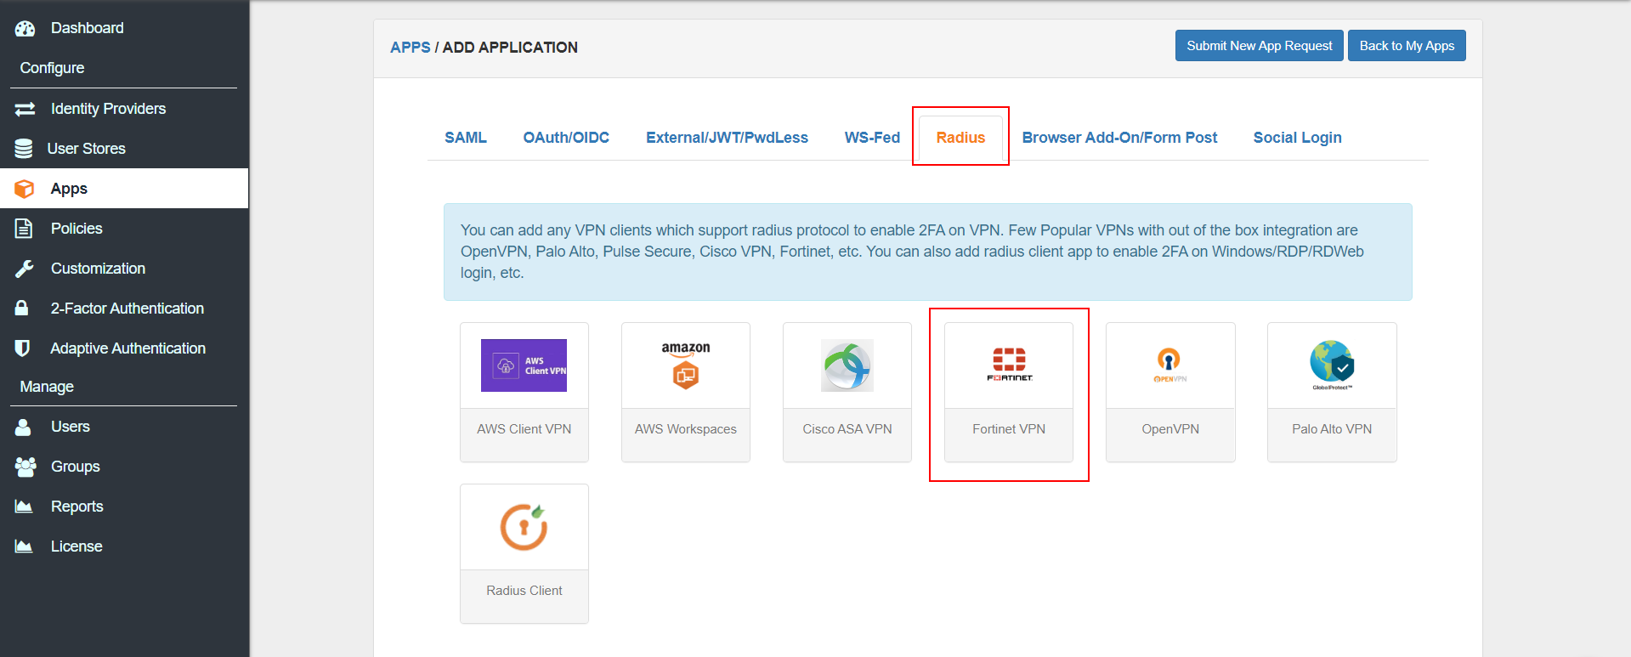Click the Manage section heading
The height and width of the screenshot is (657, 1631).
tap(47, 387)
